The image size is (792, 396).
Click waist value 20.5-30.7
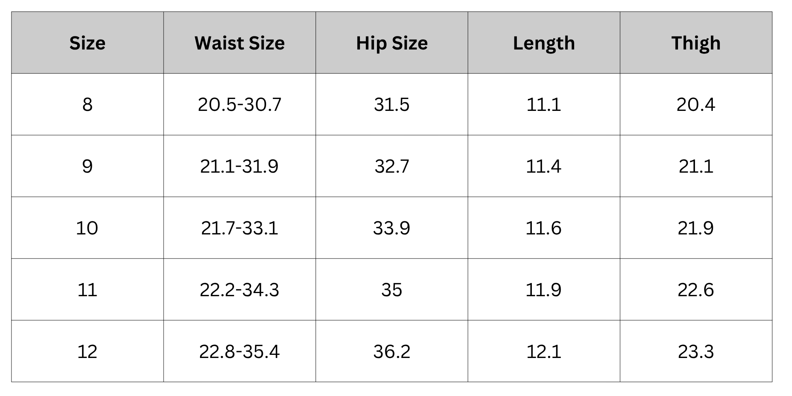pyautogui.click(x=240, y=105)
